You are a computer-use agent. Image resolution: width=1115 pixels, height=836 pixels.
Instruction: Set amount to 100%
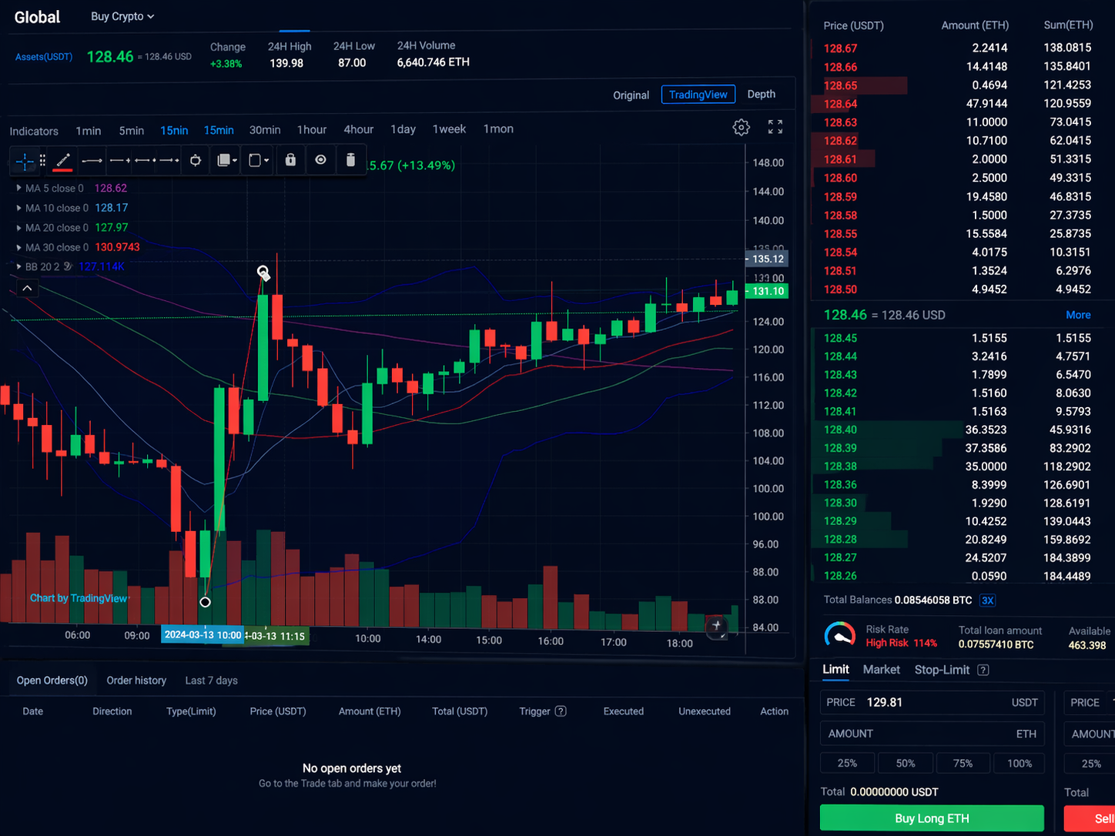[1019, 763]
